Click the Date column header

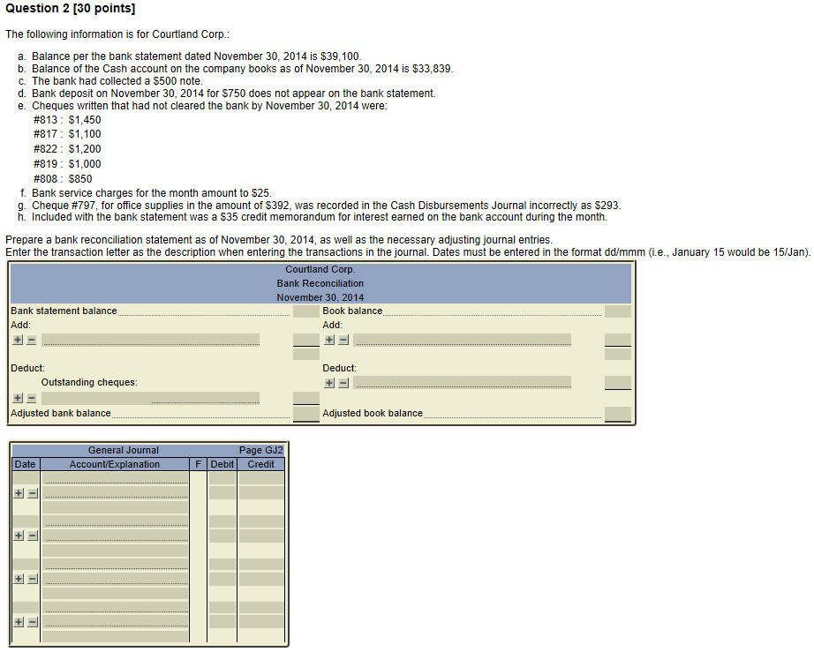tap(26, 464)
